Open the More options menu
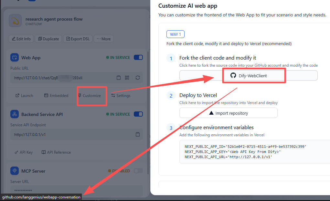This screenshot has width=330, height=201. click(x=103, y=39)
